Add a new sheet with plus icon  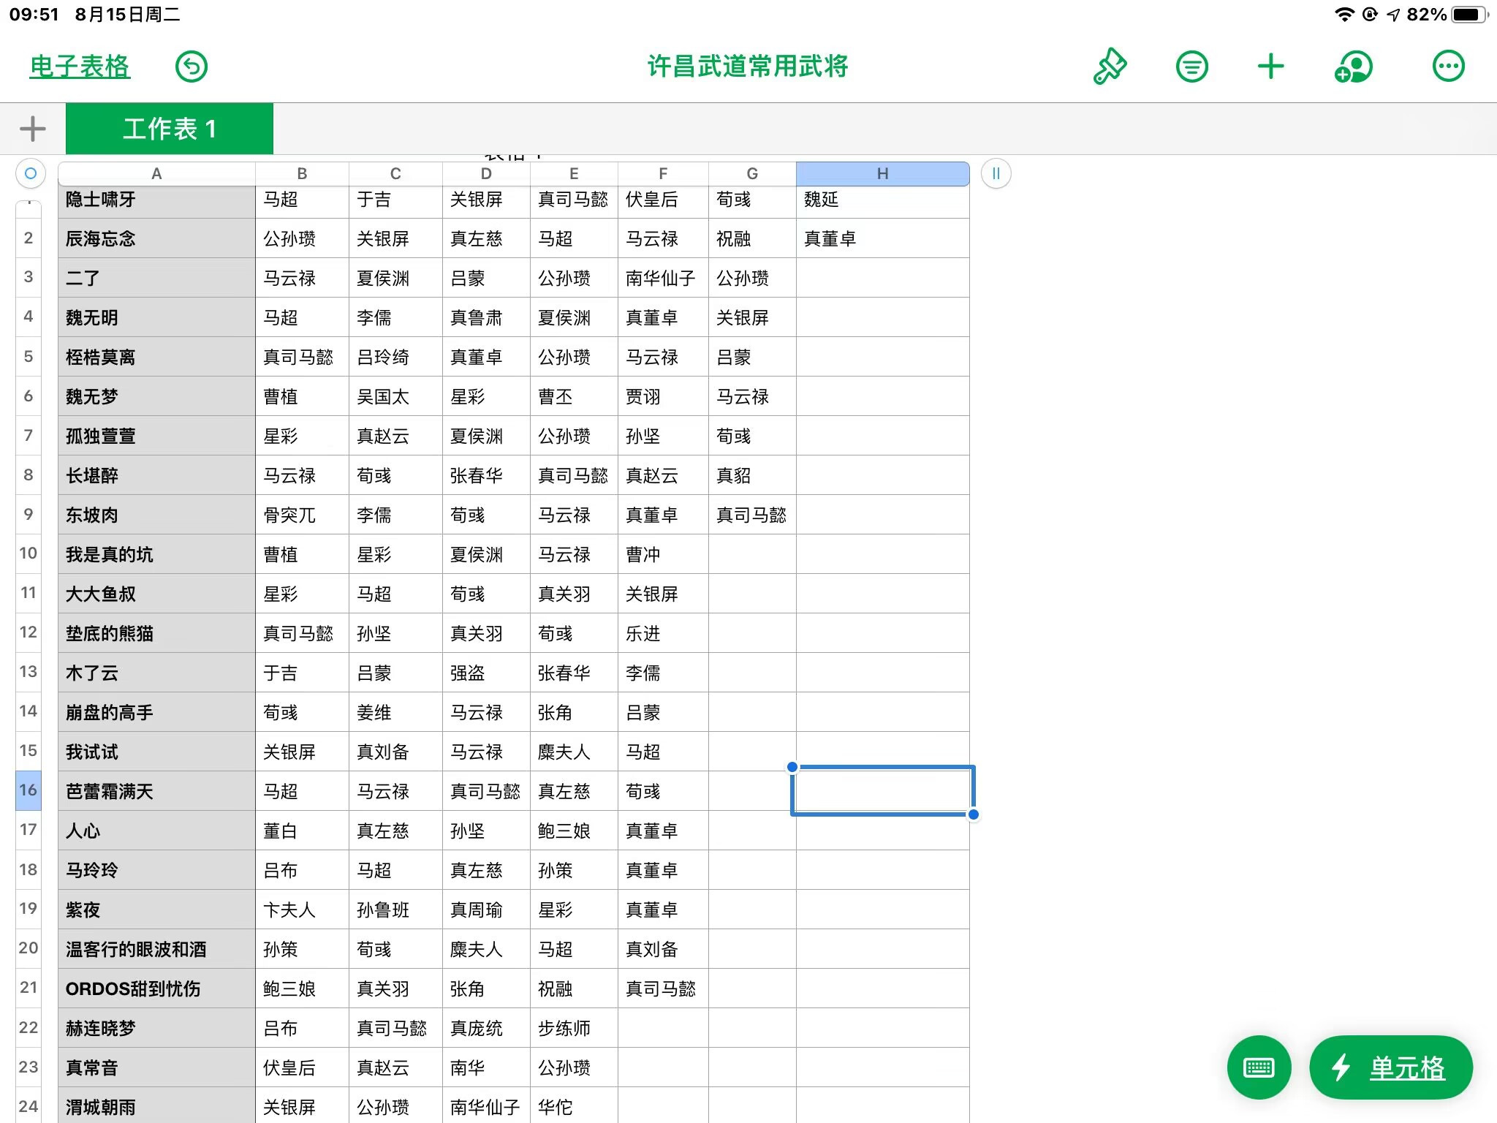click(x=32, y=129)
